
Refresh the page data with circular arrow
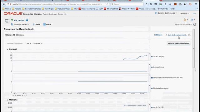click(194, 24)
